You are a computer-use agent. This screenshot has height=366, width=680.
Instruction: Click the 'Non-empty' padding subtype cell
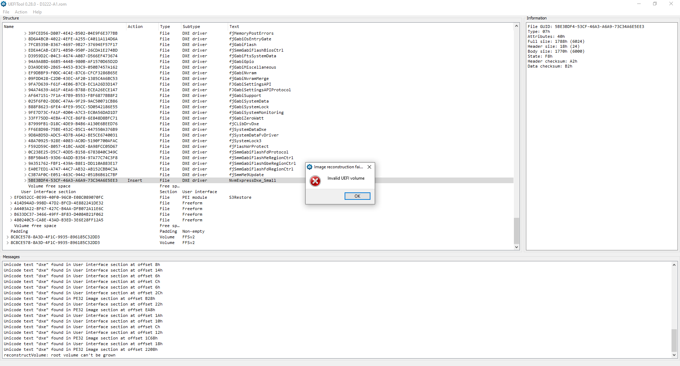point(193,231)
